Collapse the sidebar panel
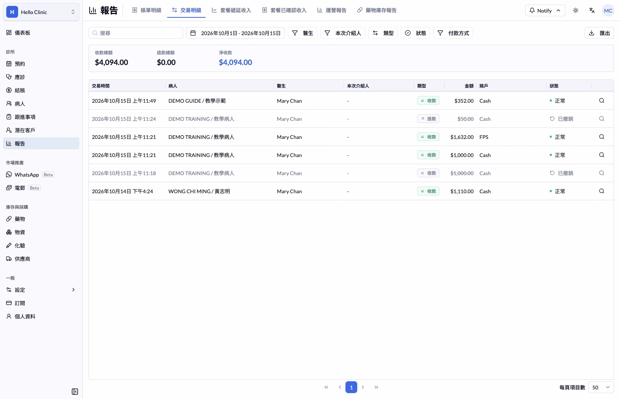The height and width of the screenshot is (399, 620). (x=75, y=392)
